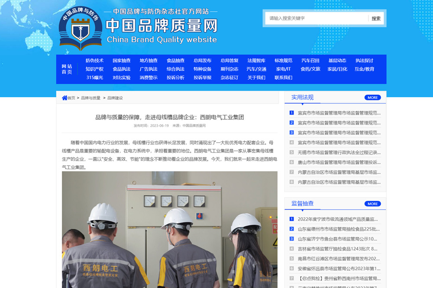Click the 品牌与质量 breadcrumb link

tap(90, 98)
